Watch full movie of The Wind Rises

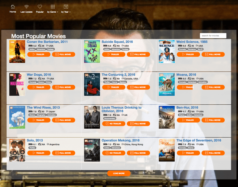[64, 120]
